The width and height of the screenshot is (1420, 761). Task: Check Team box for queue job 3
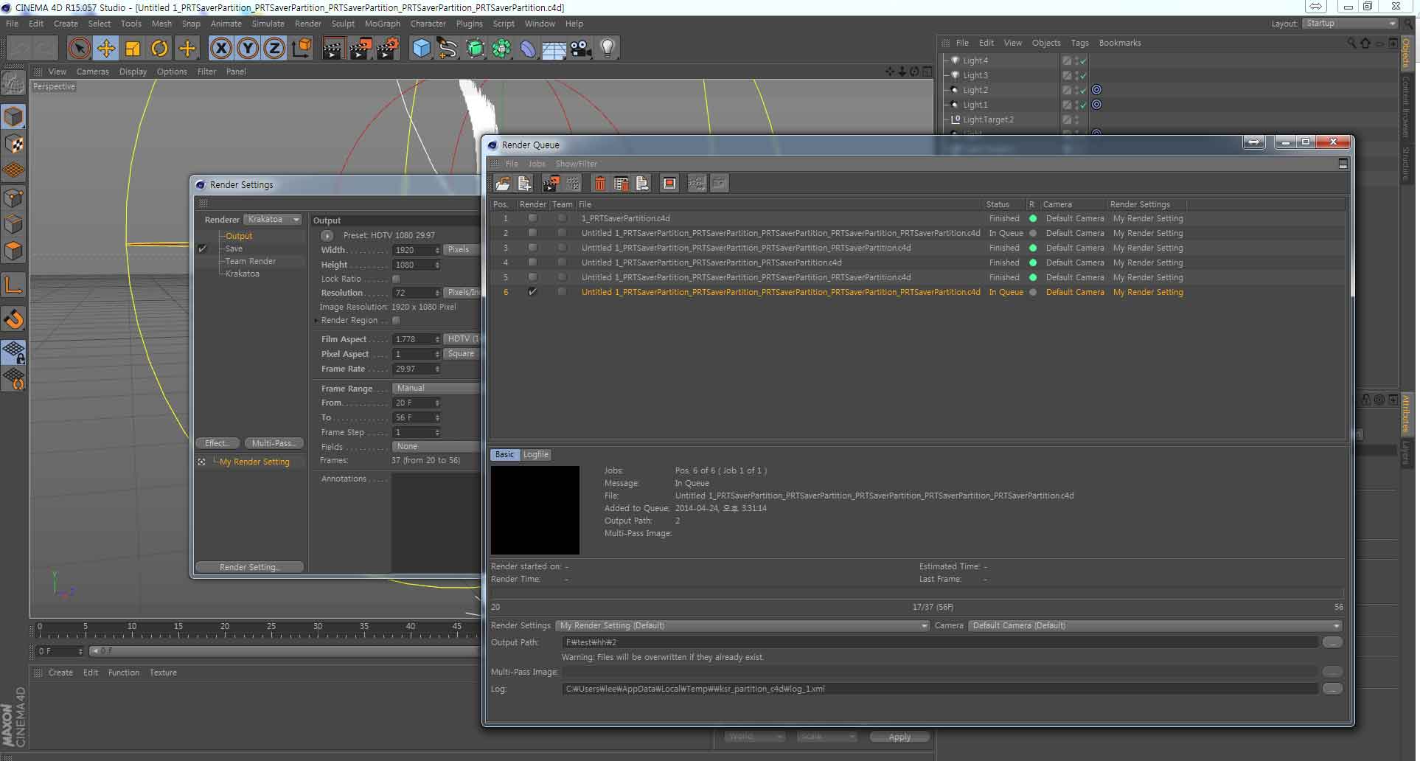[562, 248]
